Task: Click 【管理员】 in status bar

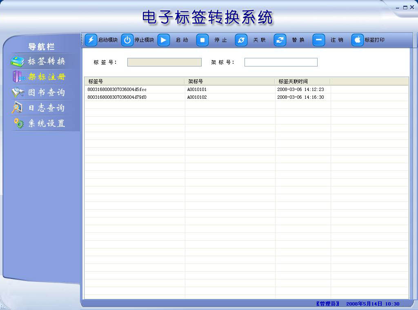Action: (328, 304)
